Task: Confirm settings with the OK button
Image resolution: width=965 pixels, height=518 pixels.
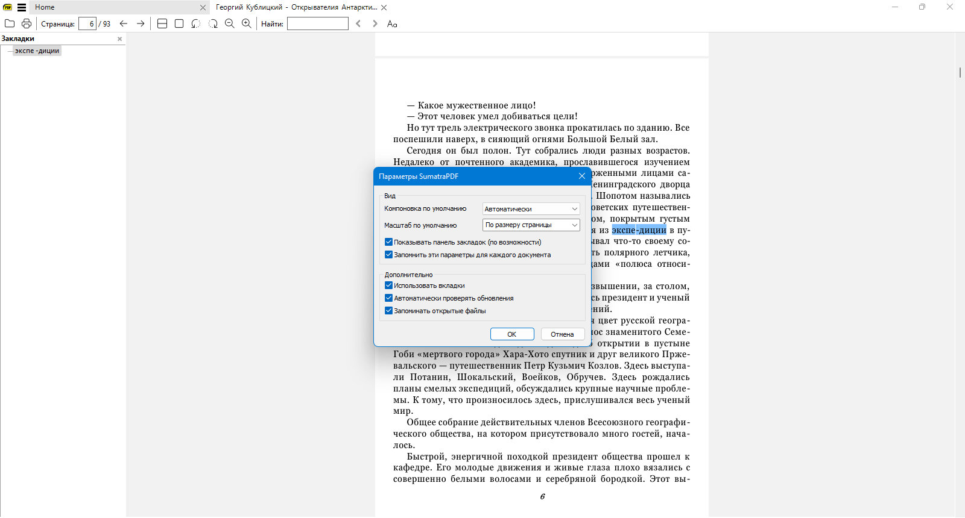Action: click(x=512, y=334)
